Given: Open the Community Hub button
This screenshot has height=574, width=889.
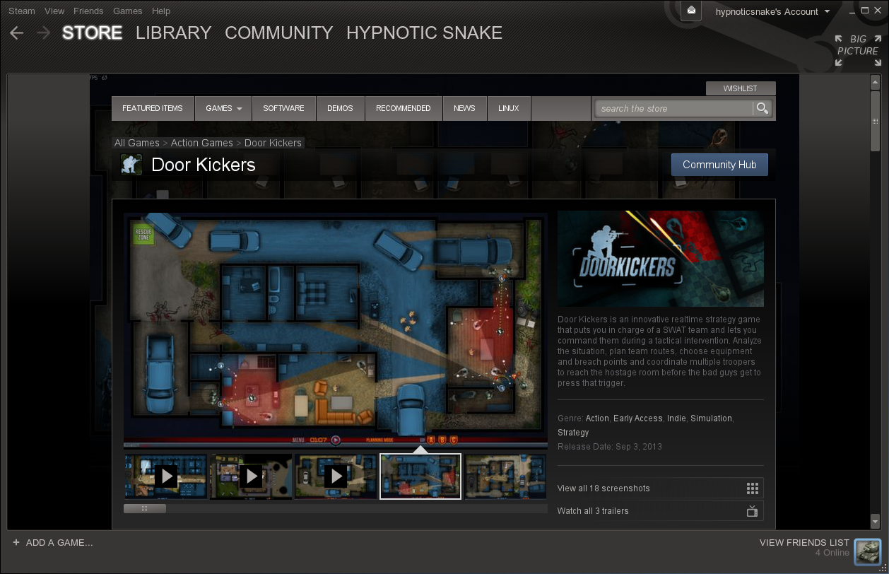Looking at the screenshot, I should (719, 165).
